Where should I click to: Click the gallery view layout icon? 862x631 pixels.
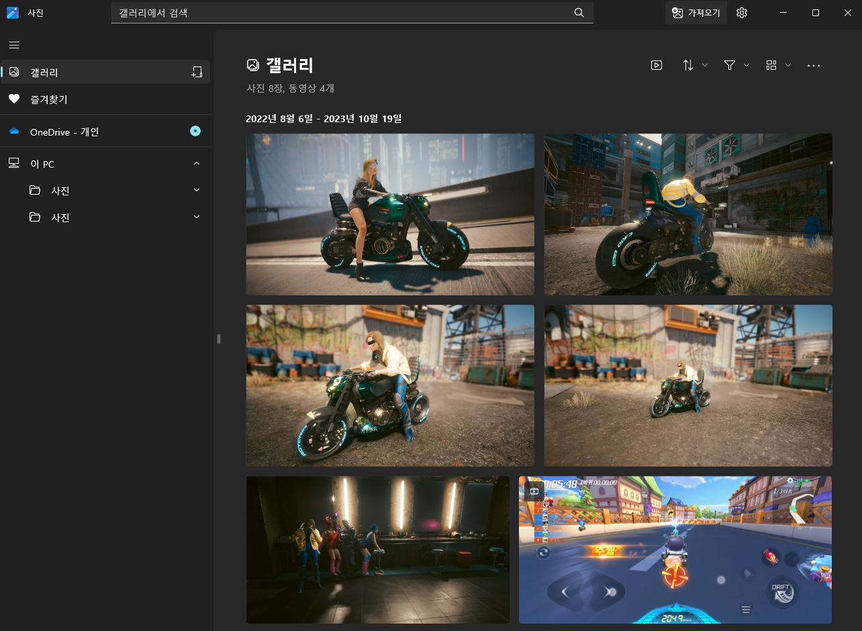coord(771,65)
